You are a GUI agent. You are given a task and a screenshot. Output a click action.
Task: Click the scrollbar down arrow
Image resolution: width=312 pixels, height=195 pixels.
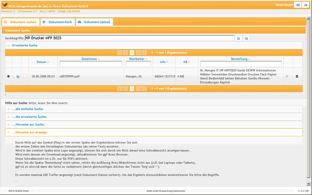pyautogui.click(x=308, y=184)
